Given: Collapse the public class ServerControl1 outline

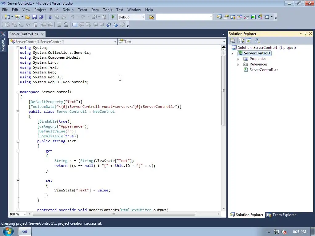Looking at the screenshot, I should click(x=18, y=112).
